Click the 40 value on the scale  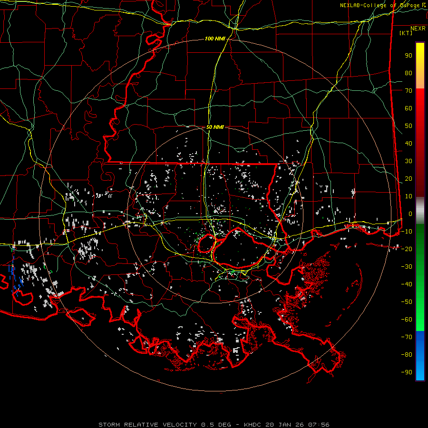(x=409, y=143)
